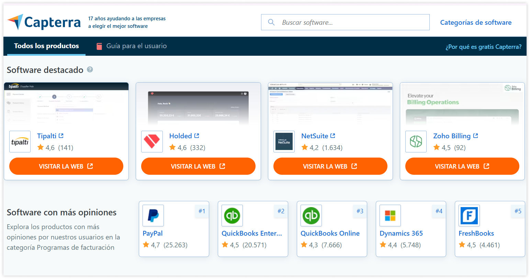
Task: Open the FreshBooks product link
Action: coord(476,233)
